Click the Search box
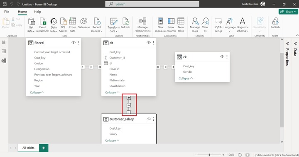Viewport: 299px width, 157px height. point(152,4)
